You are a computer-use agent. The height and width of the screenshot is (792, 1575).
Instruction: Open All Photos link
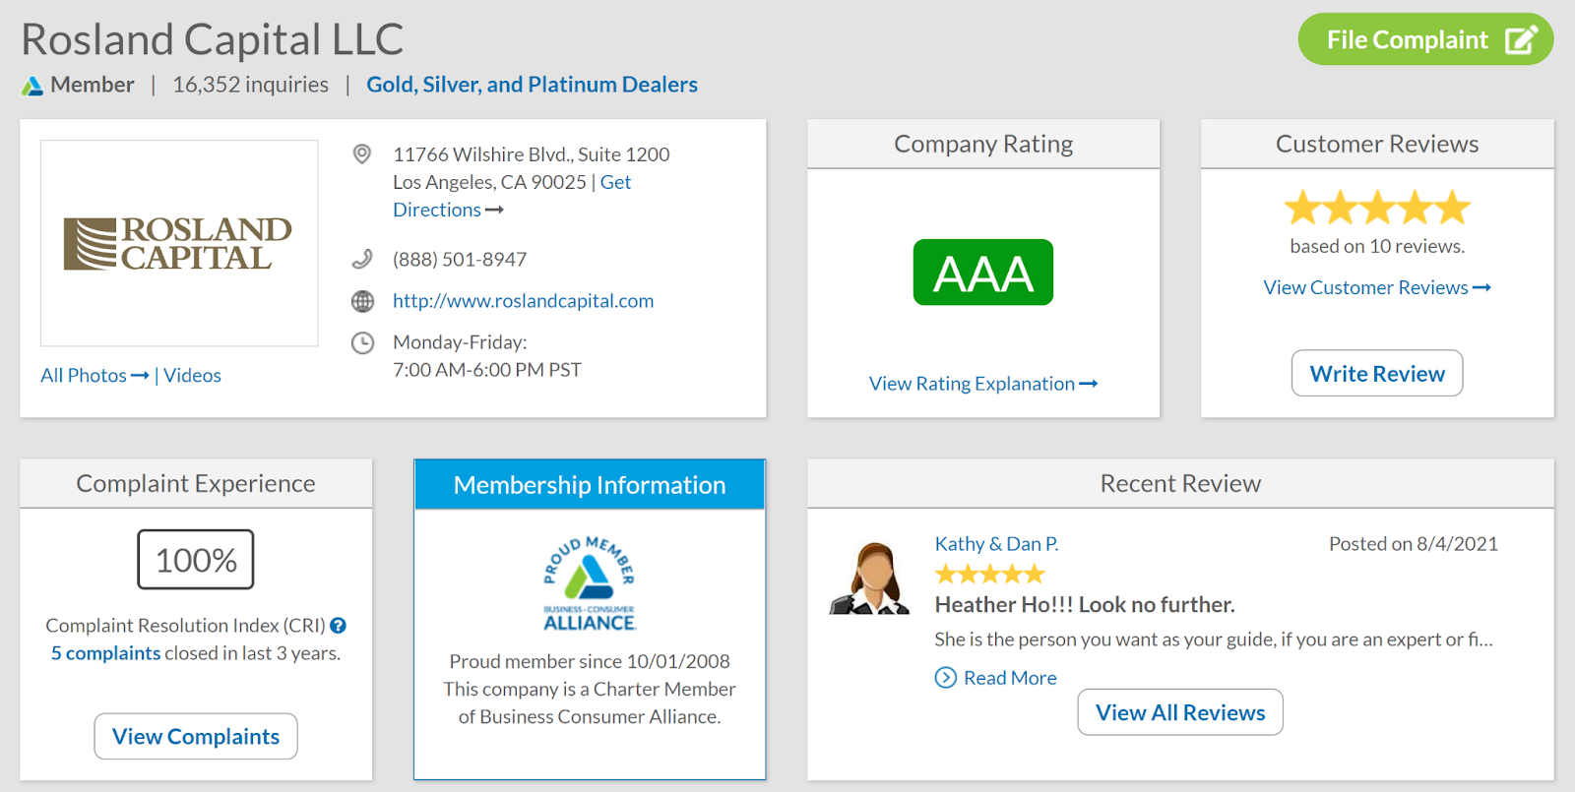(94, 376)
